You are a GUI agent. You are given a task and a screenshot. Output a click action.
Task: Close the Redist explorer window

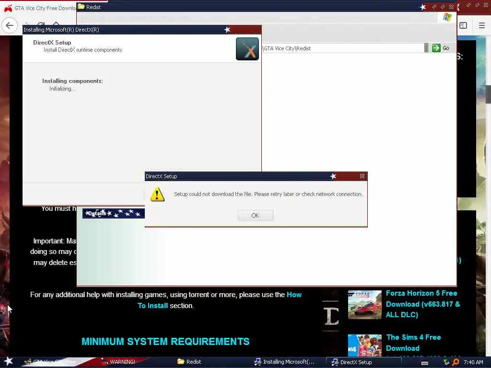[x=451, y=7]
